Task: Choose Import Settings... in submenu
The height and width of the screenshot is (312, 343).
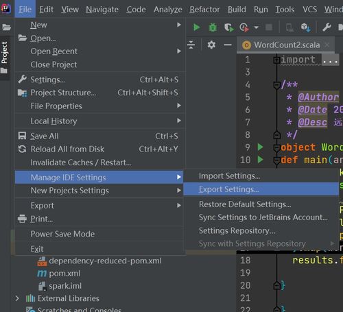Action: [261, 176]
